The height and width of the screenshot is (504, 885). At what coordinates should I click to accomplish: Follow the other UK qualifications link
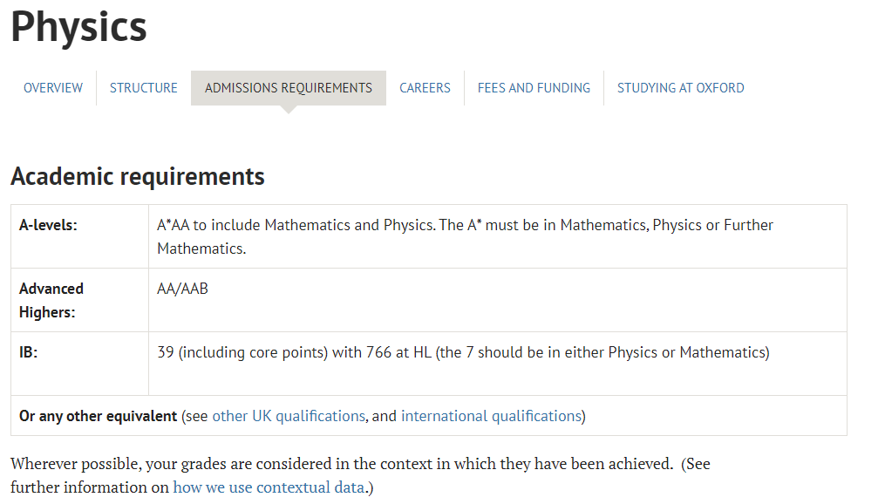[x=289, y=416]
